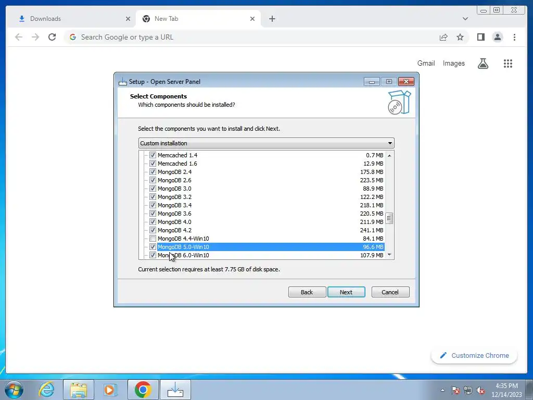The width and height of the screenshot is (533, 400).
Task: Switch to the New Tab tab
Action: pos(197,19)
